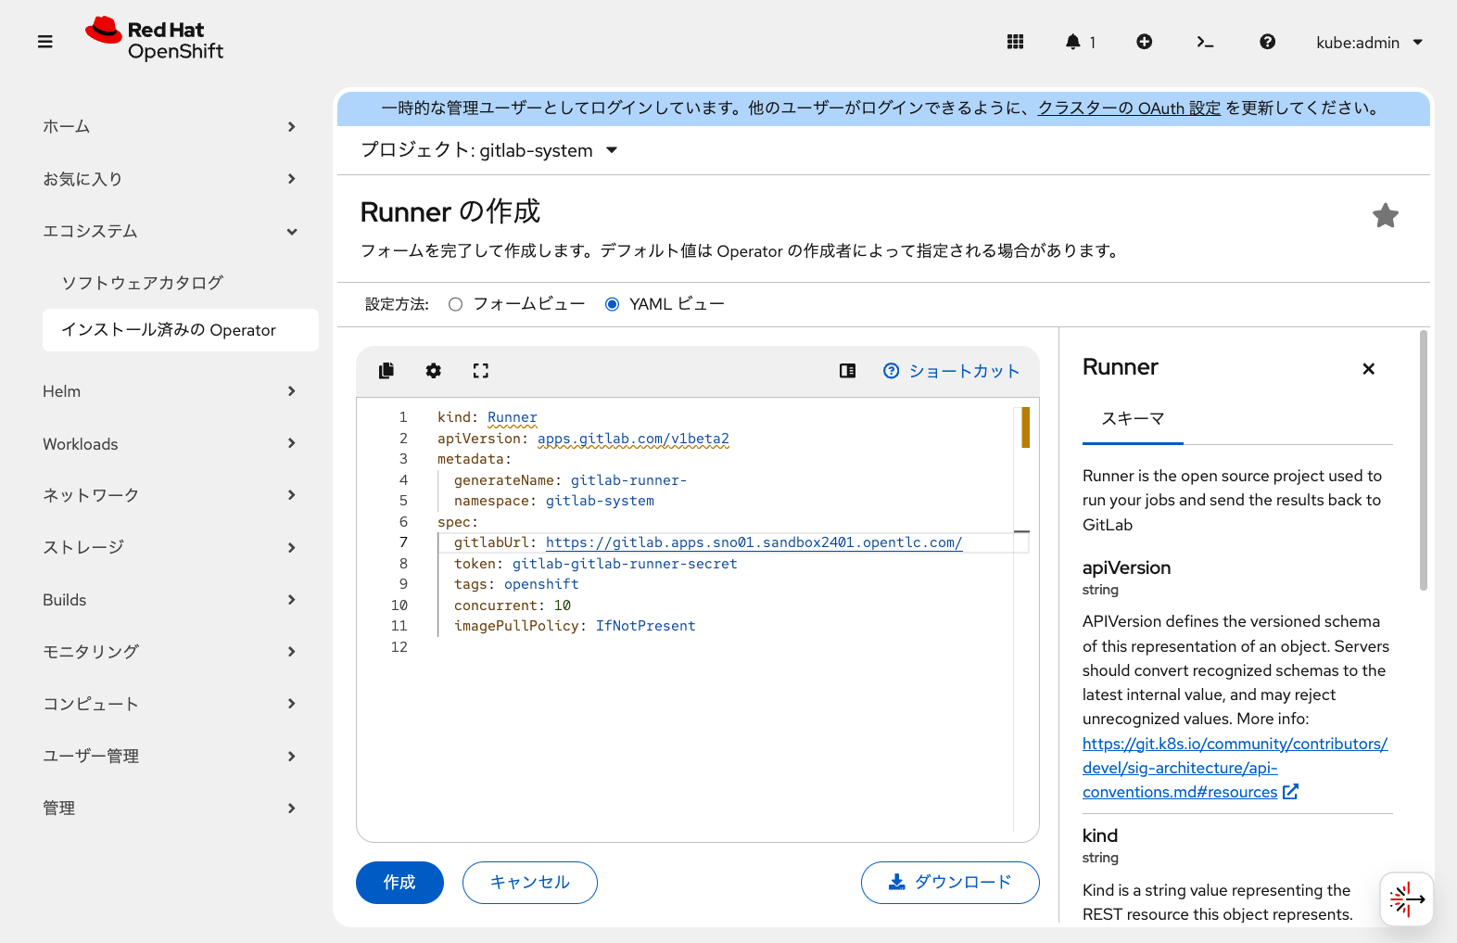Open the OpenShift Lightspeed assistant icon
The height and width of the screenshot is (943, 1457).
pos(1407,898)
